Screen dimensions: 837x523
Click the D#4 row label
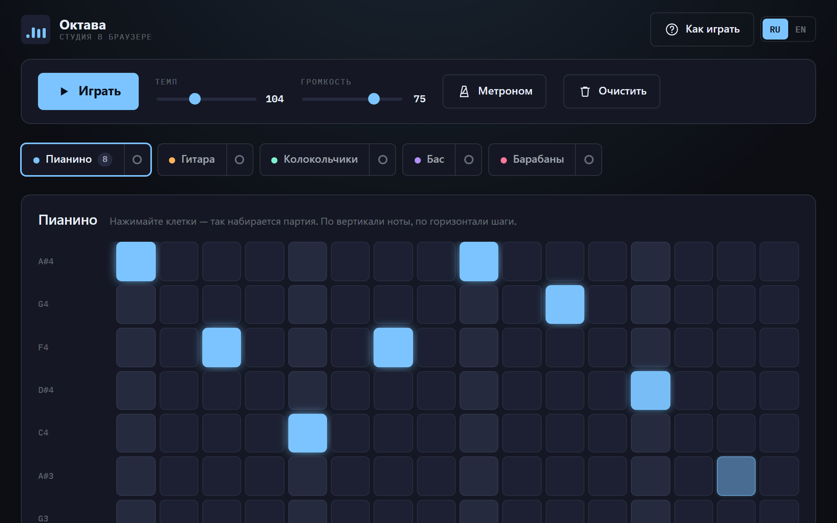click(46, 390)
